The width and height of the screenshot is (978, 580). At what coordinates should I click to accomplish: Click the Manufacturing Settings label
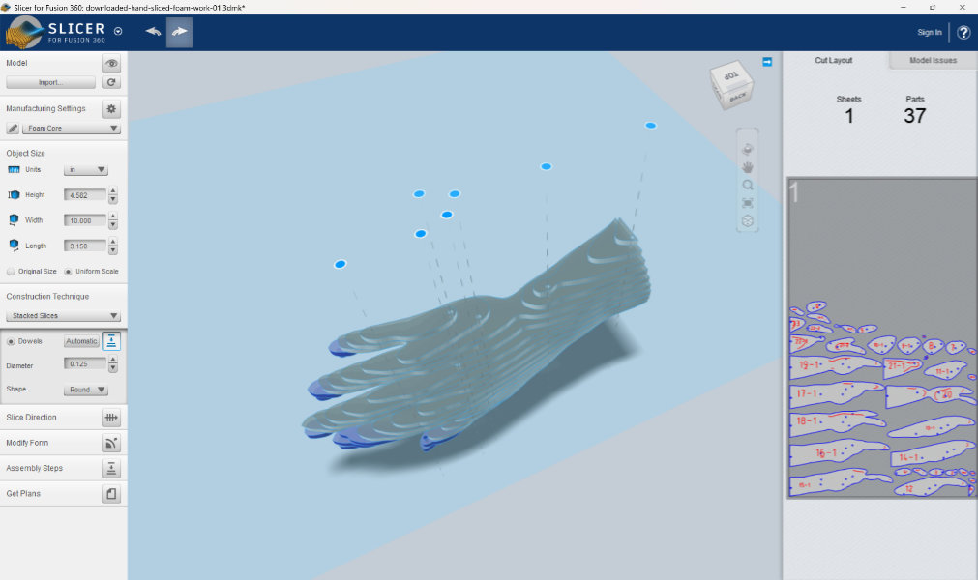click(x=45, y=108)
